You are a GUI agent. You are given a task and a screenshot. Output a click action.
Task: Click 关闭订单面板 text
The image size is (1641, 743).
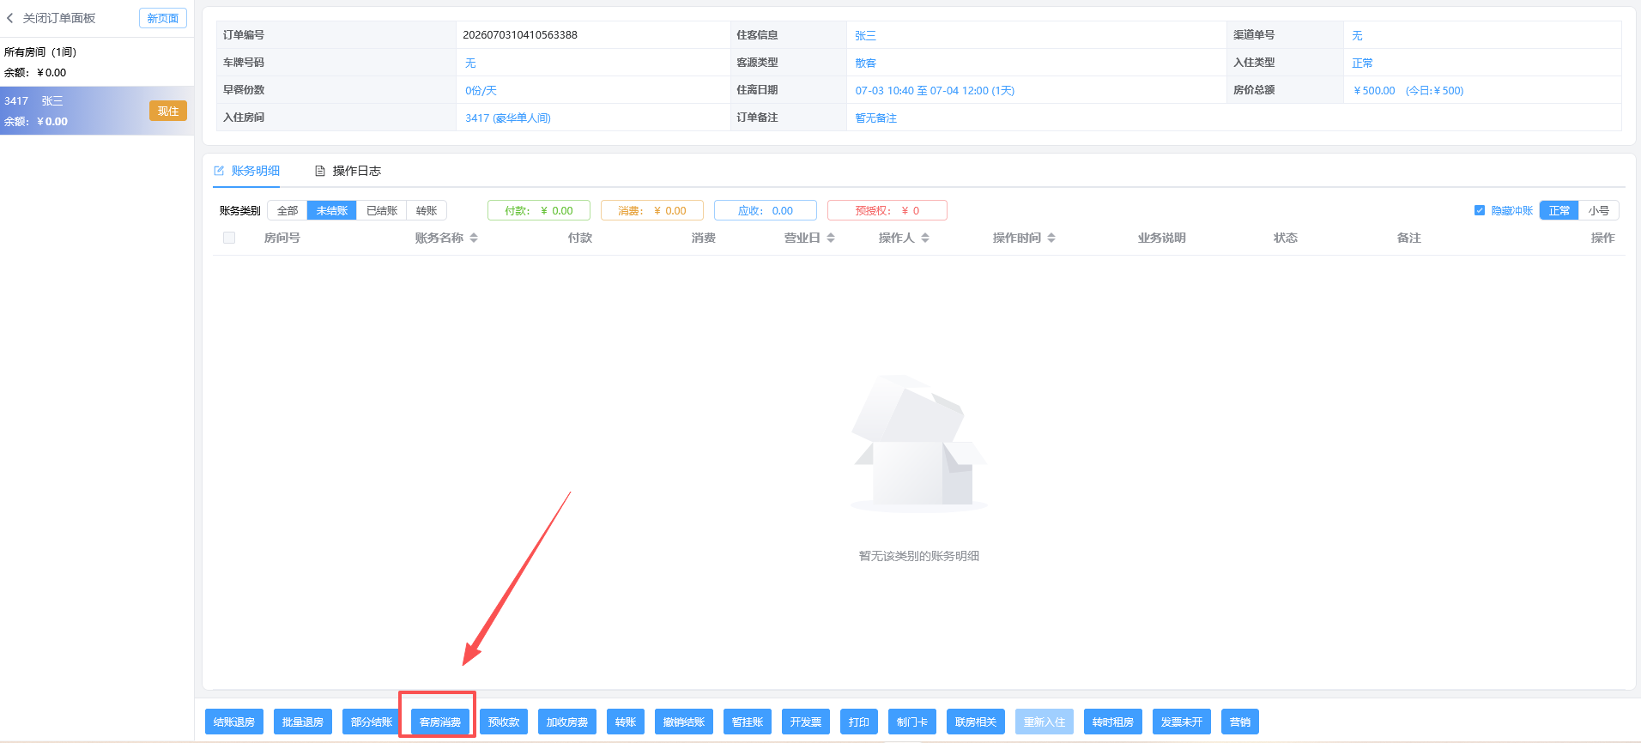tap(59, 18)
